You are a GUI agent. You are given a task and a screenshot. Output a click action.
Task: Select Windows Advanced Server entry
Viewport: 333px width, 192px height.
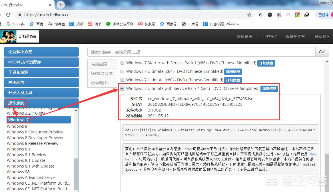coord(31,177)
